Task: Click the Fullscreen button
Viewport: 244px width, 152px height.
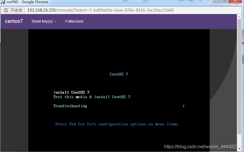Action: point(74,21)
